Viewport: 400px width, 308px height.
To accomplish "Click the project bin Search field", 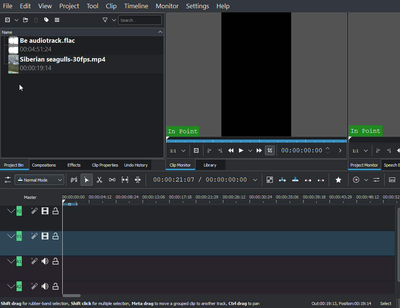I will point(140,20).
